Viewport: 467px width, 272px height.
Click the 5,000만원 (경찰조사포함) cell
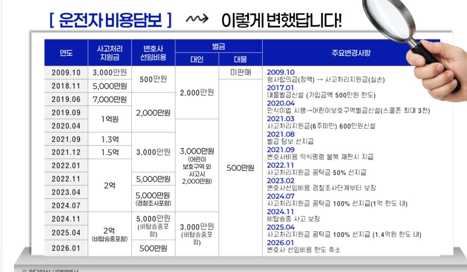153,198
